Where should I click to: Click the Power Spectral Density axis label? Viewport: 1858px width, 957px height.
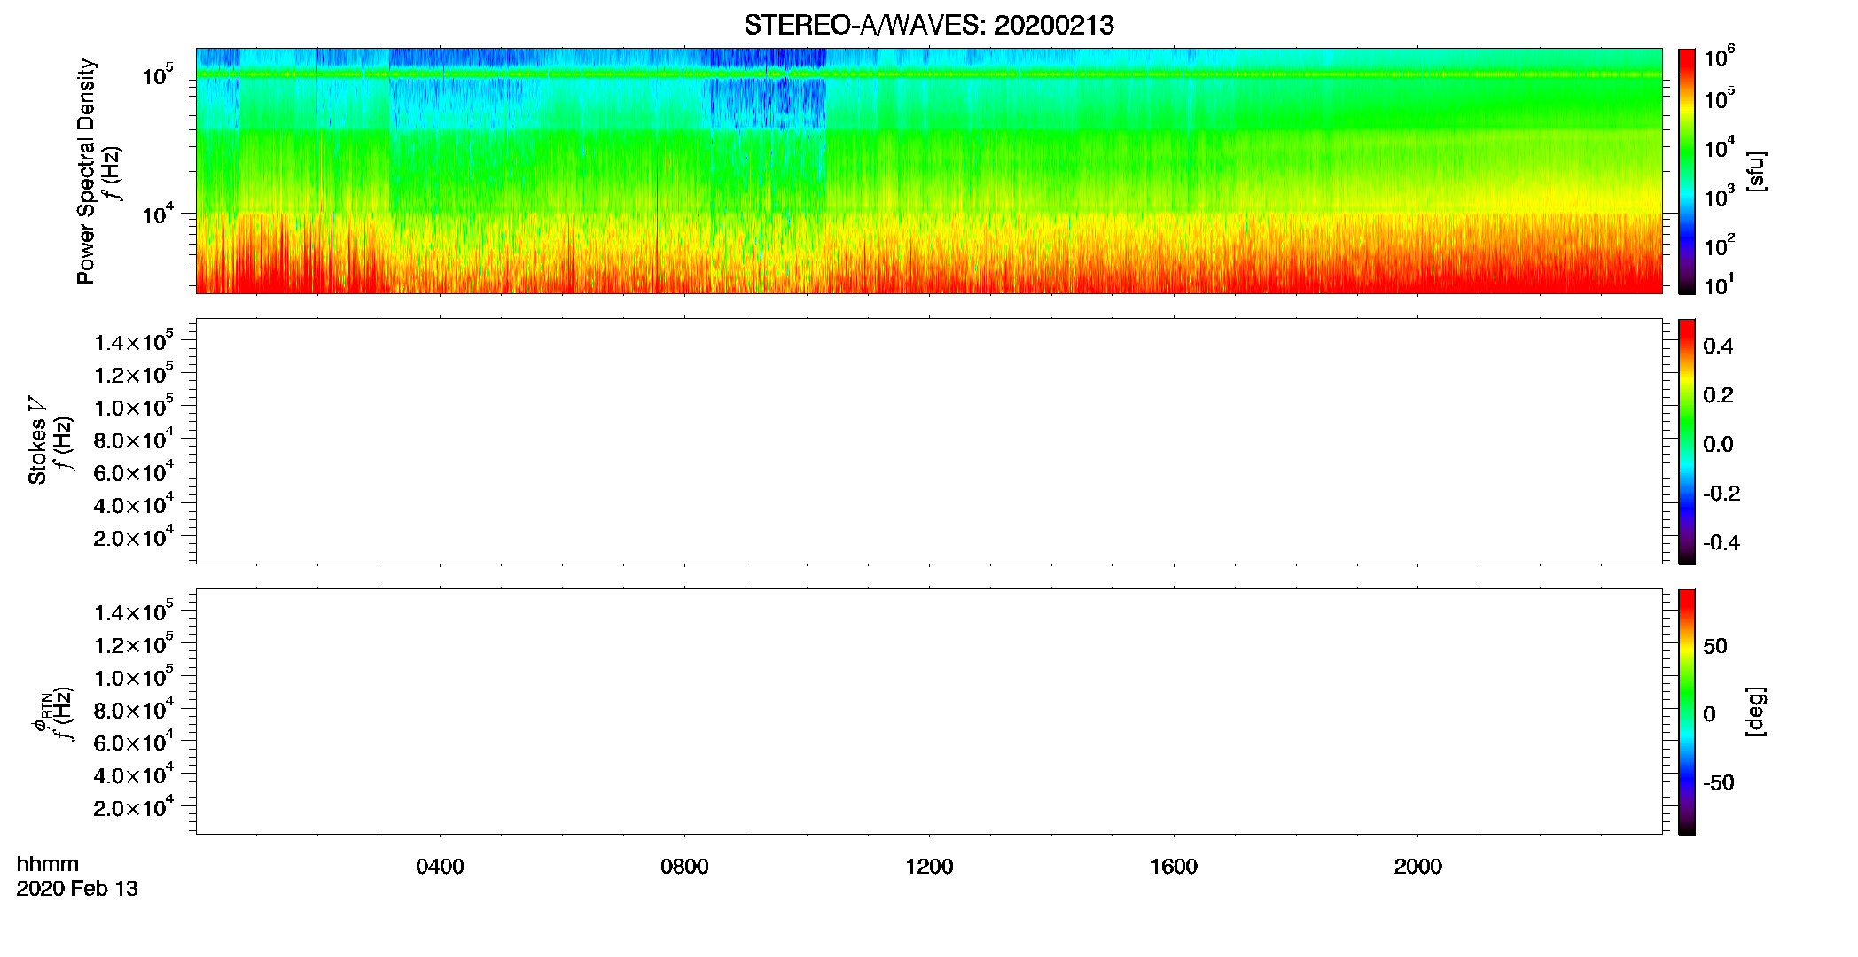tap(86, 171)
